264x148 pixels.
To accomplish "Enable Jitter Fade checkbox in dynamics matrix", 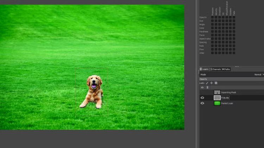I will pyautogui.click(x=234, y=53).
